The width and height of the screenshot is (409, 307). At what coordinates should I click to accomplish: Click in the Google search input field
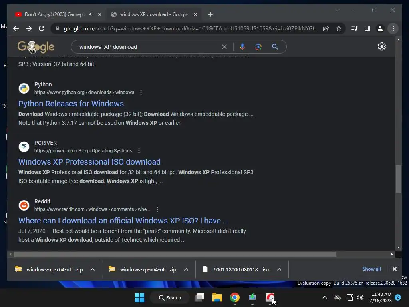(149, 47)
